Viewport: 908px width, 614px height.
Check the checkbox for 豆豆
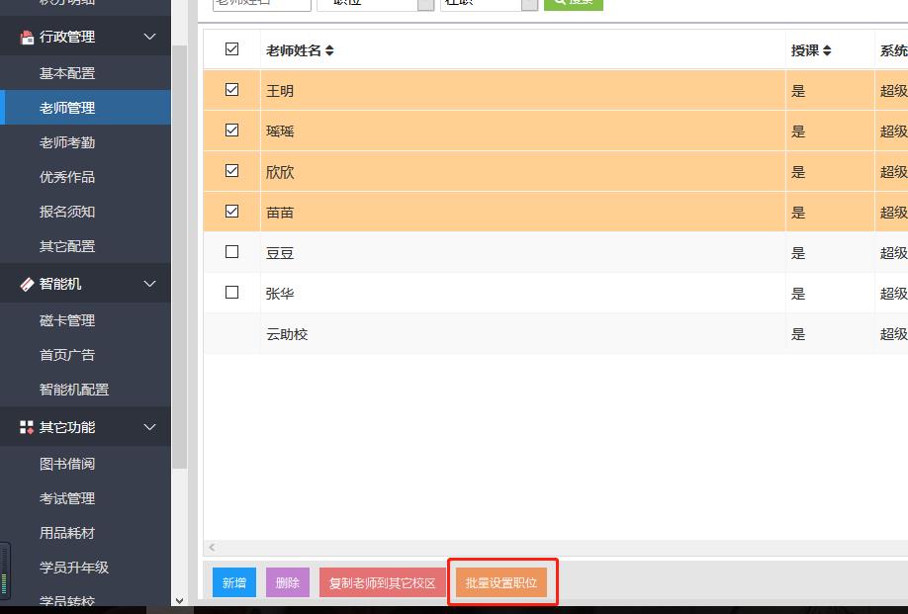[x=231, y=252]
